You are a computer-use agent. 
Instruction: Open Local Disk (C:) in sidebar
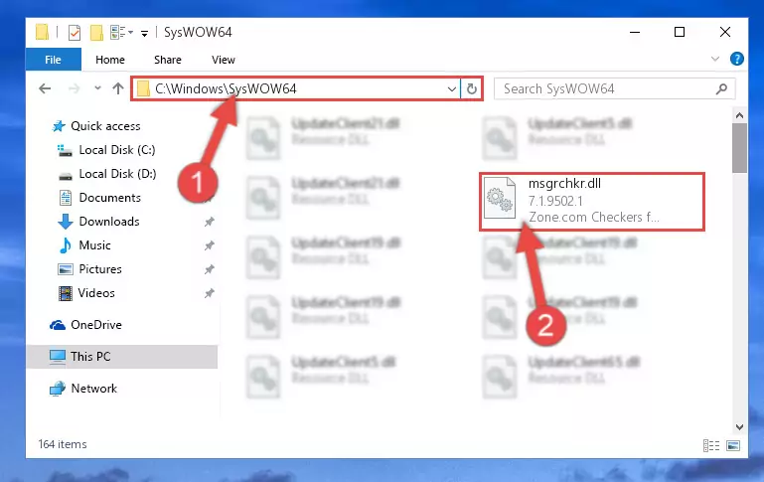(117, 150)
